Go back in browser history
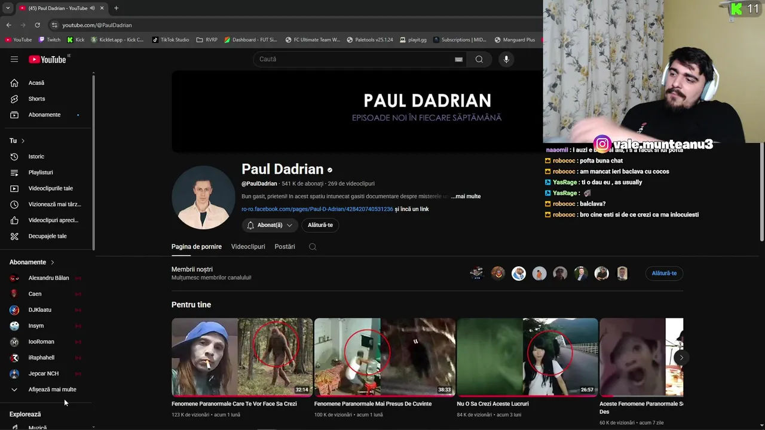 point(8,25)
